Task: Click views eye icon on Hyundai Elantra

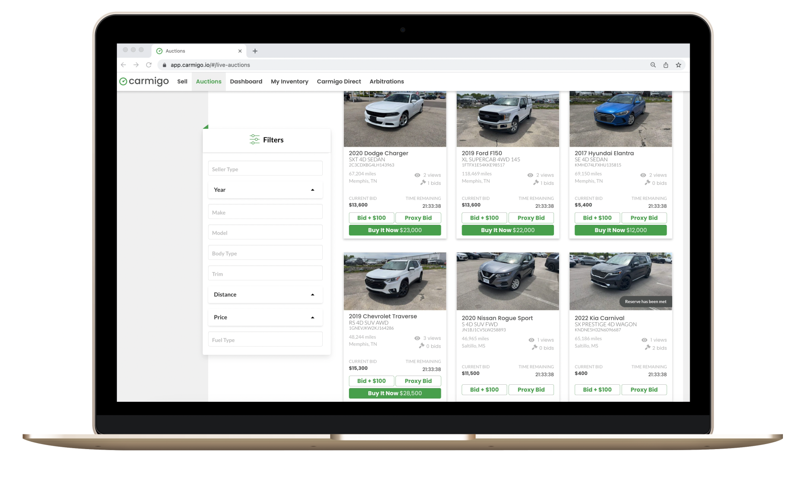Action: tap(643, 175)
